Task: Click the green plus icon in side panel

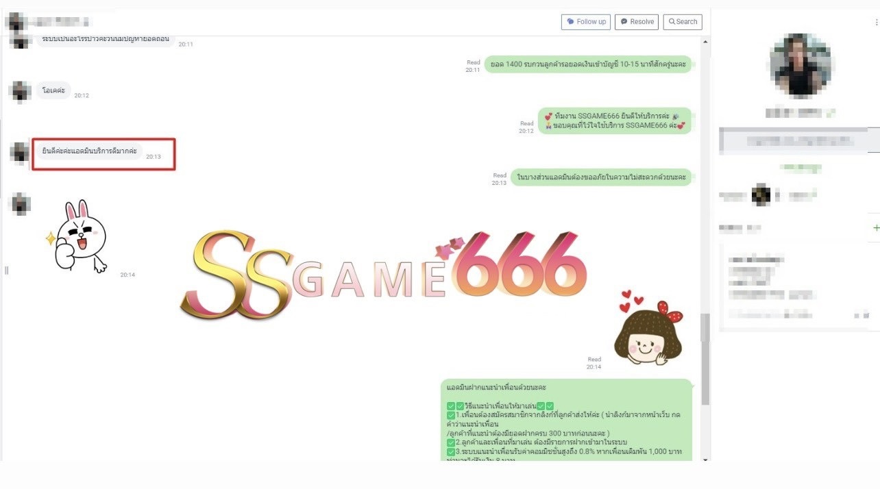Action: point(876,228)
